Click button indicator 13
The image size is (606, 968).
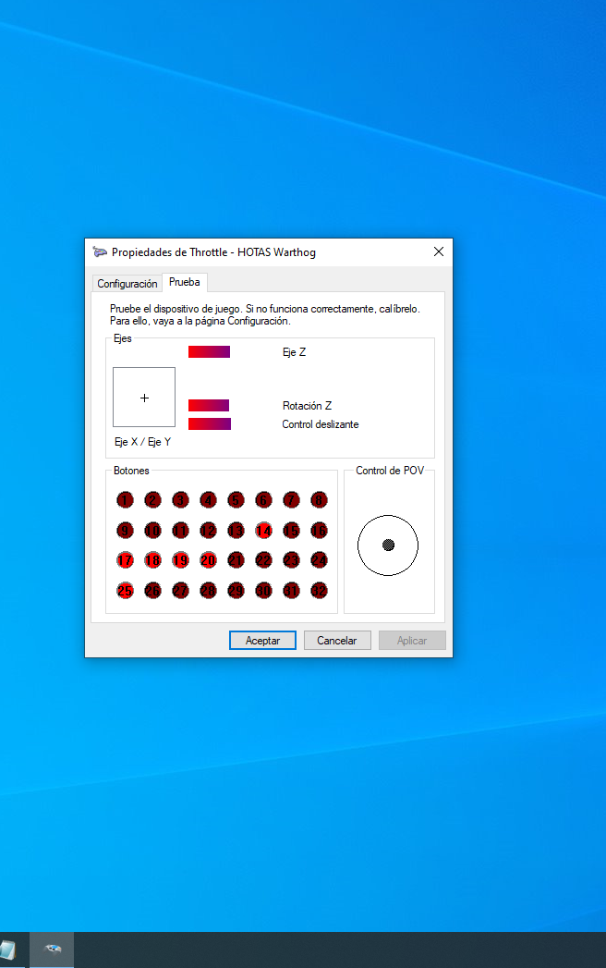(x=236, y=531)
